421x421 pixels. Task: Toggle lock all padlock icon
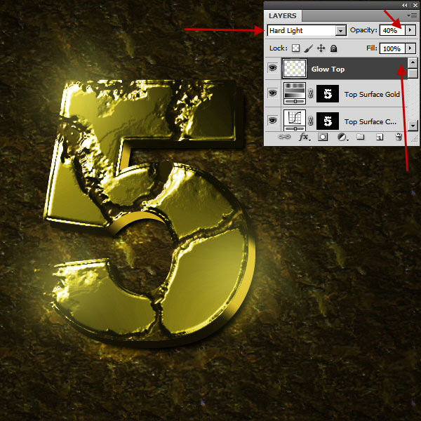(x=333, y=48)
